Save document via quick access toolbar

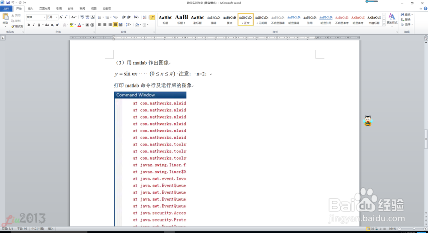(8, 3)
